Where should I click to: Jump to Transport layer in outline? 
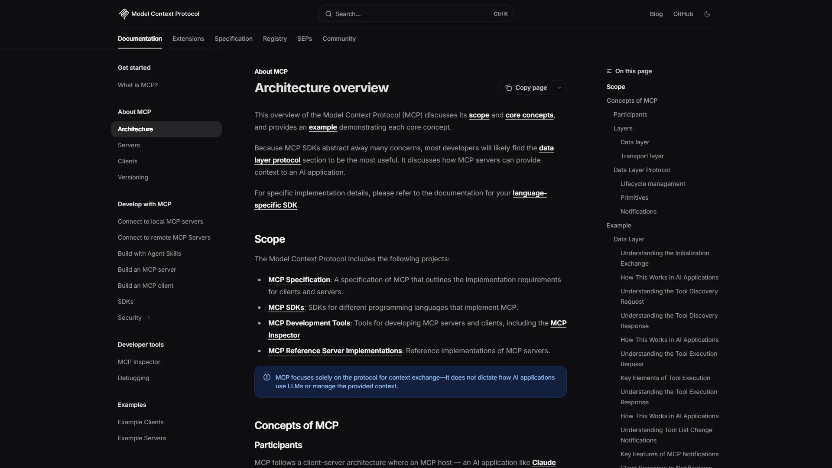pos(642,156)
